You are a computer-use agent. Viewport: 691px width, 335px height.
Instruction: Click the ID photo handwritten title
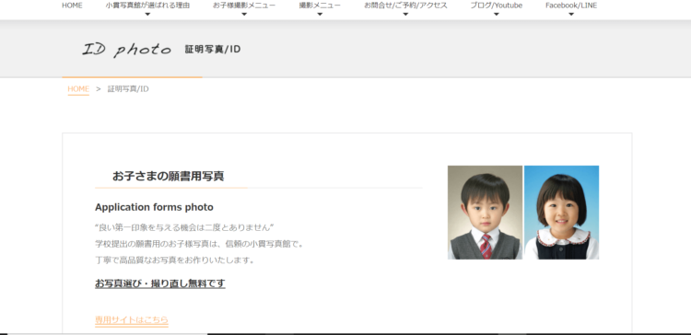tap(126, 50)
